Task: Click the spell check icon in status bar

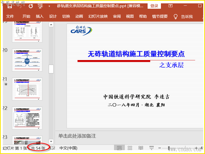Action: click(53, 148)
